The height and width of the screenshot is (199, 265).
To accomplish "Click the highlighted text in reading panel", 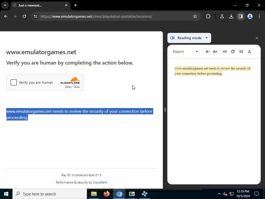I will (213, 71).
